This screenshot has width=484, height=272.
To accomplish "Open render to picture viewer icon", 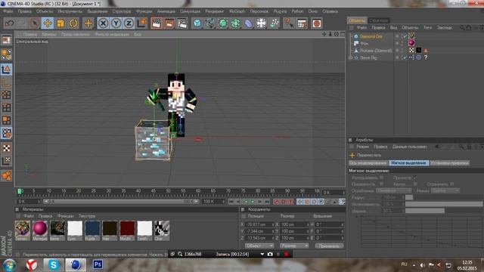I will tap(169, 23).
